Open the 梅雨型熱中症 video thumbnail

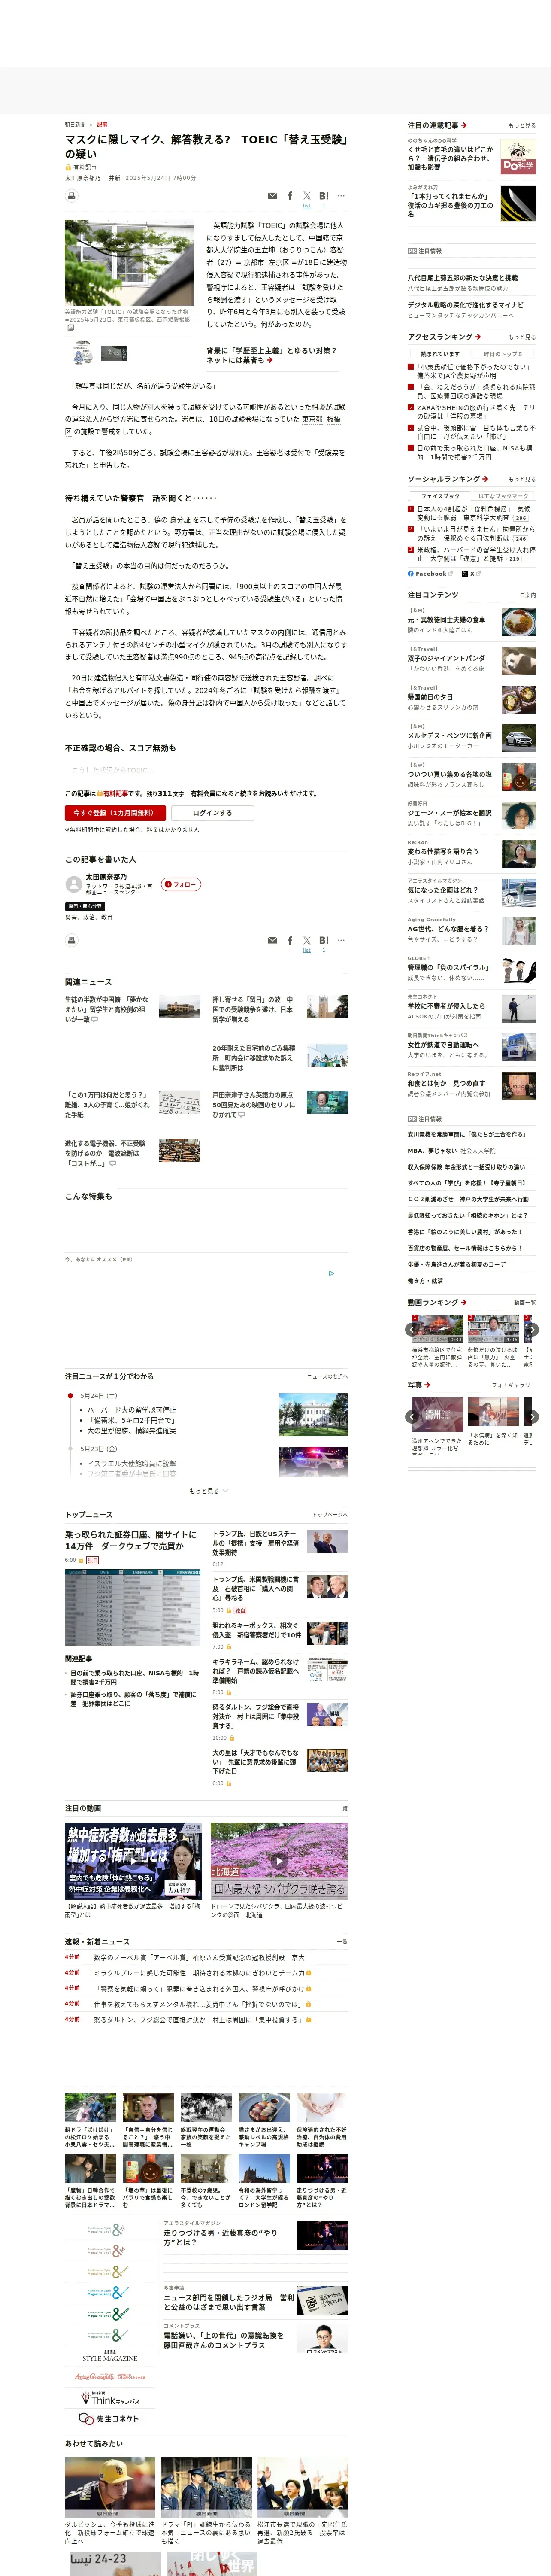coord(133,1861)
